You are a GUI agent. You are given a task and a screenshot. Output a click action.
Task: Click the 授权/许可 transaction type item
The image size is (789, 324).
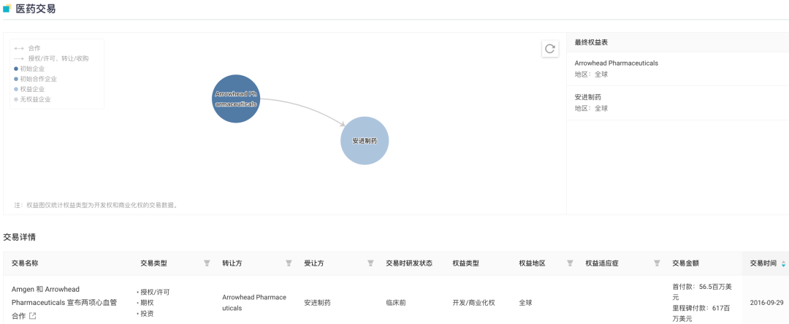tap(155, 292)
